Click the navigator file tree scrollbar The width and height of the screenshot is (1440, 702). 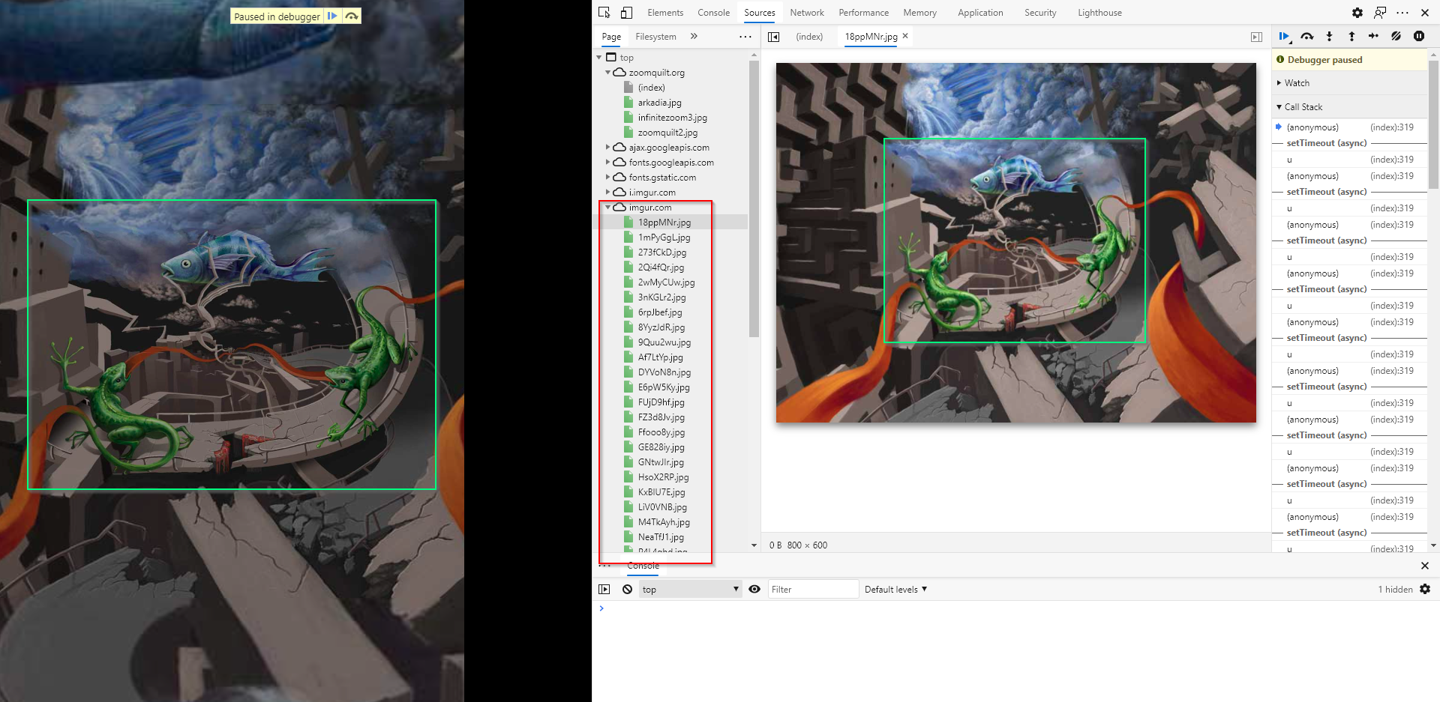click(x=754, y=199)
